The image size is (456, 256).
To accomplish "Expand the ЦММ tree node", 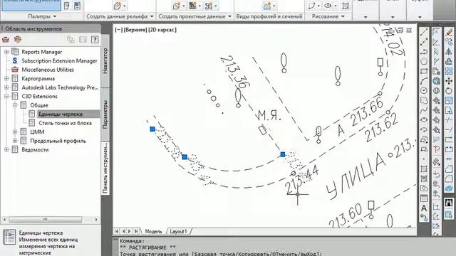I will [15, 132].
